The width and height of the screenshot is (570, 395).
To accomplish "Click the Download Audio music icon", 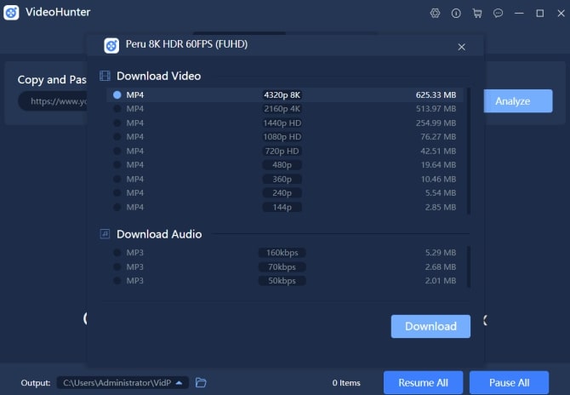I will (105, 233).
